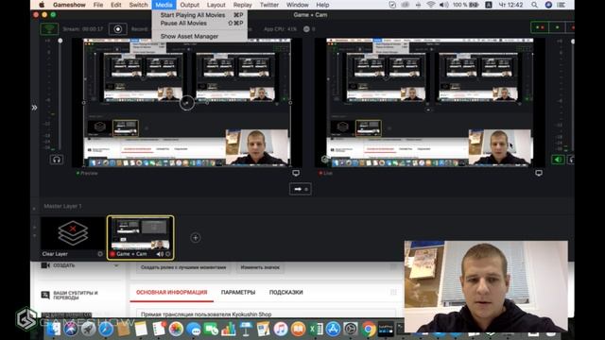
Task: Open Excel from the Dock
Action: click(316, 330)
